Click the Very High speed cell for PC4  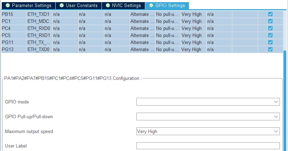click(x=194, y=28)
